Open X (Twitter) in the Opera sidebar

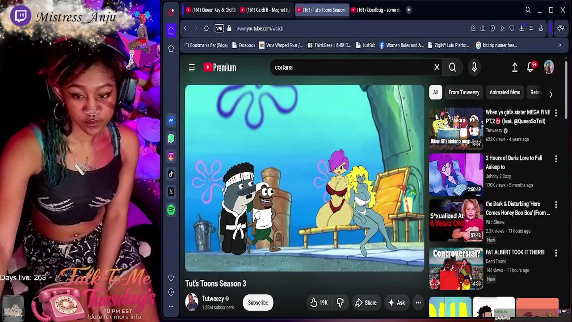click(x=171, y=192)
